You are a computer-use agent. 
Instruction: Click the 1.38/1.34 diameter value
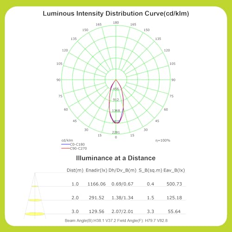coord(122,198)
